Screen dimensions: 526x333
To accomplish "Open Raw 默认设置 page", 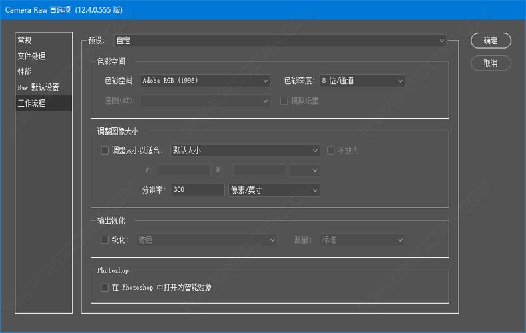I will point(43,87).
